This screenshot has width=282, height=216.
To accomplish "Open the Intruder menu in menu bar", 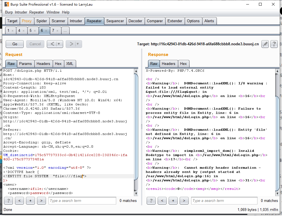I will (x=21, y=12).
